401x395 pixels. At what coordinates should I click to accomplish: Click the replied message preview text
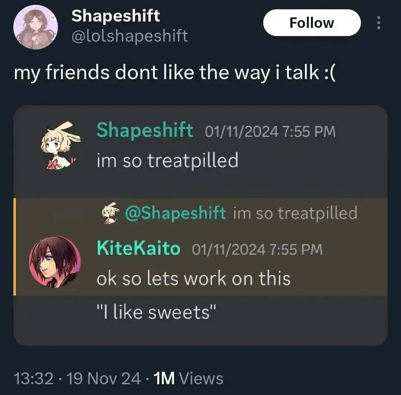coord(296,213)
